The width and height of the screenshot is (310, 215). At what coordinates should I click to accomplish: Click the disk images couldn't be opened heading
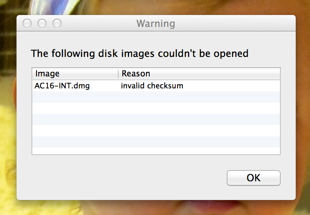[140, 53]
